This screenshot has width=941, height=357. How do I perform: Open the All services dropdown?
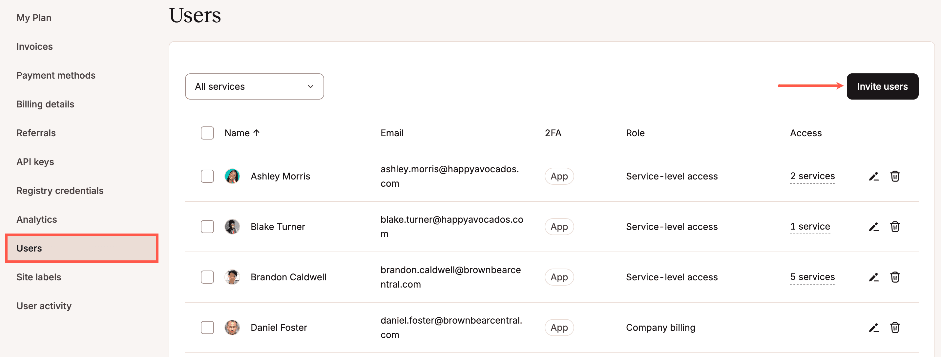254,86
